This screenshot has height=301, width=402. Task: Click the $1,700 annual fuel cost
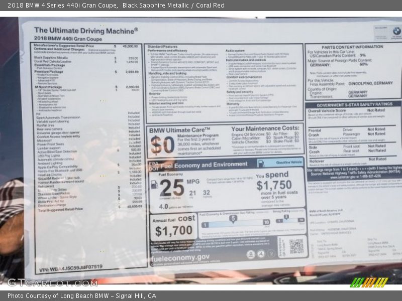coord(174,231)
